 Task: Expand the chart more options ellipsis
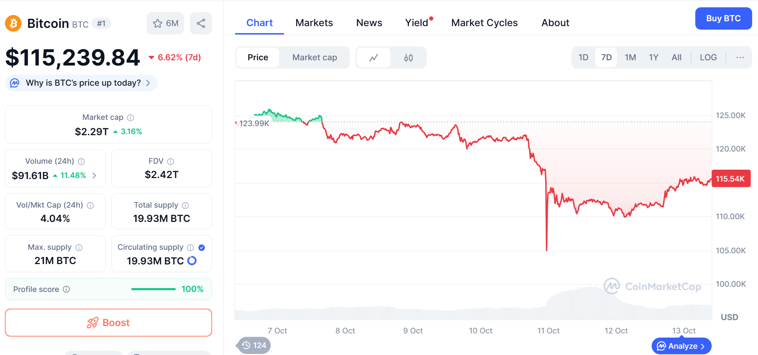[x=740, y=57]
